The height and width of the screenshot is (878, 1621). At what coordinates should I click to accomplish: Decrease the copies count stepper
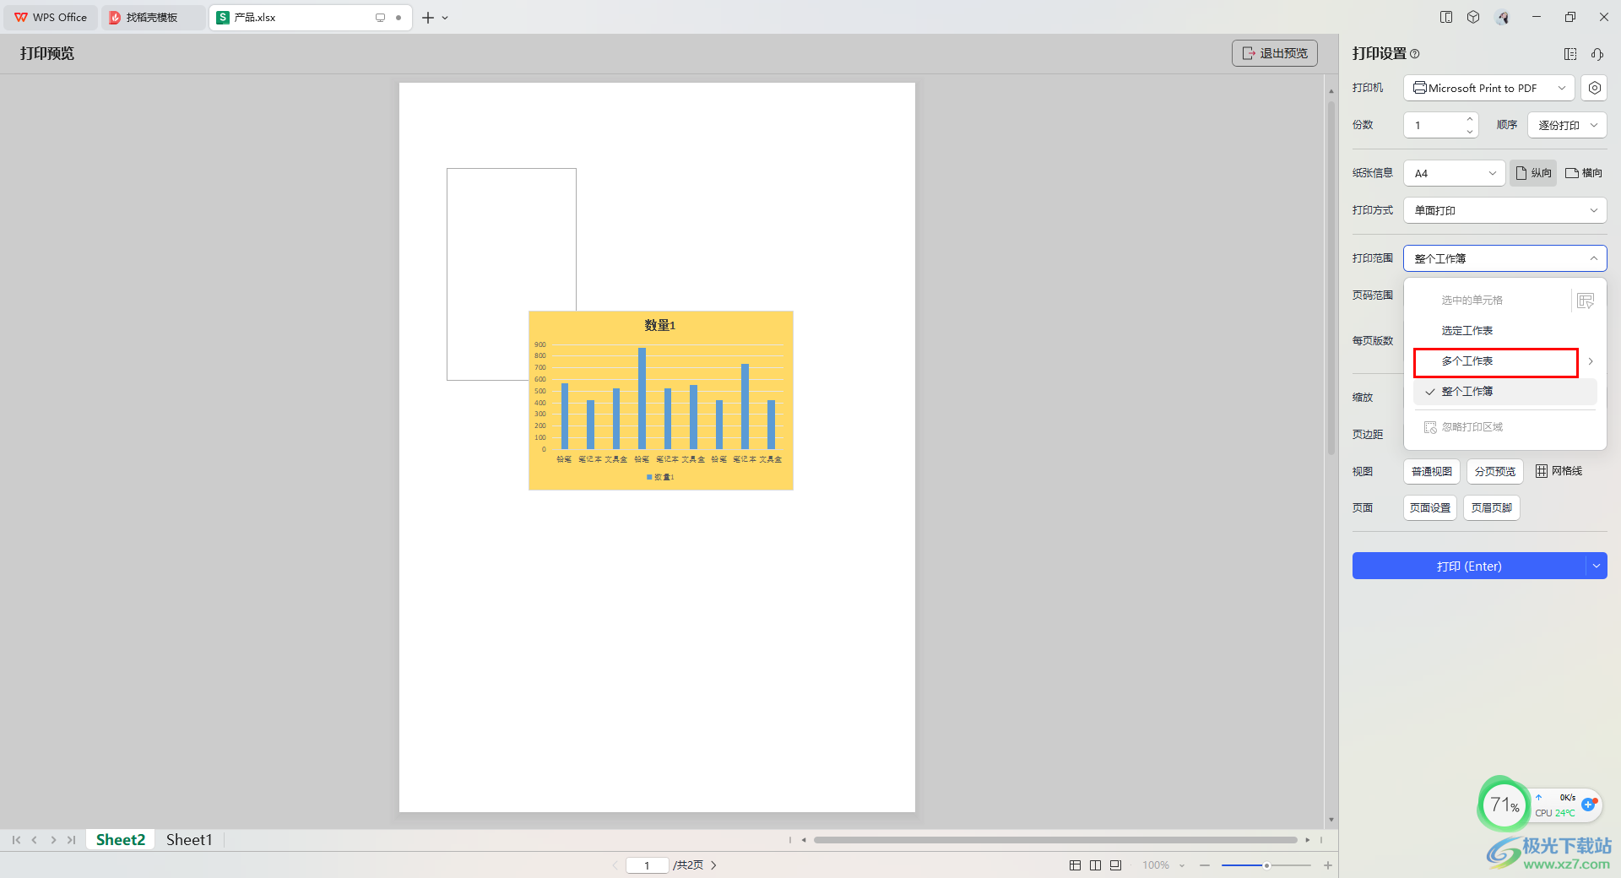point(1470,131)
